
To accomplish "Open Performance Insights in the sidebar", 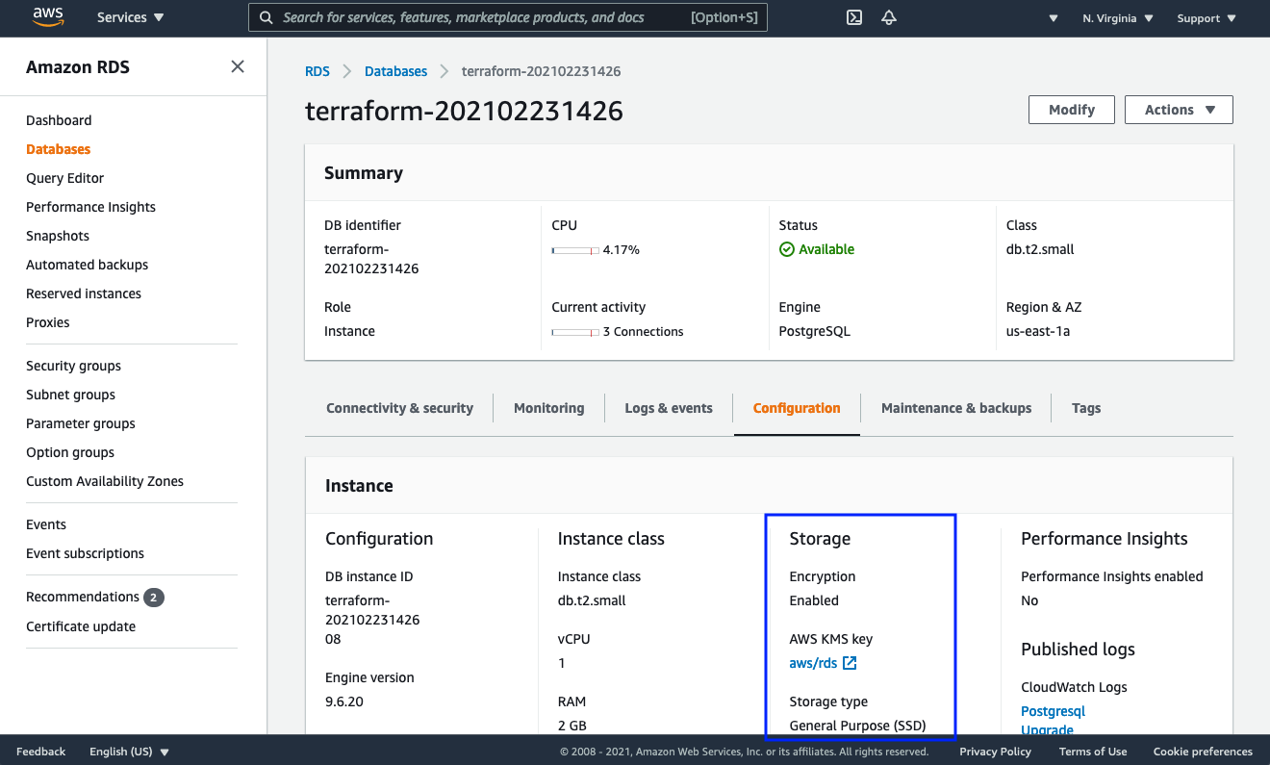I will coord(90,207).
